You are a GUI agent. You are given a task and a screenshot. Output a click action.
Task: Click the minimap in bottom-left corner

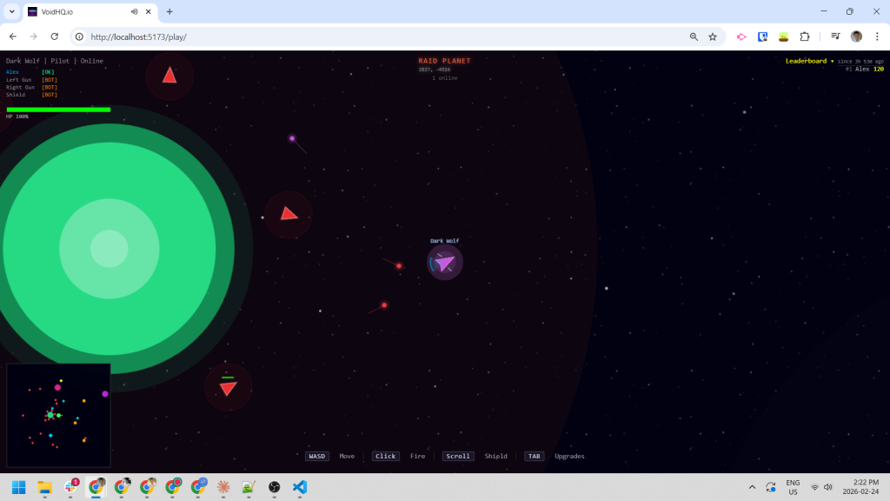click(x=58, y=416)
